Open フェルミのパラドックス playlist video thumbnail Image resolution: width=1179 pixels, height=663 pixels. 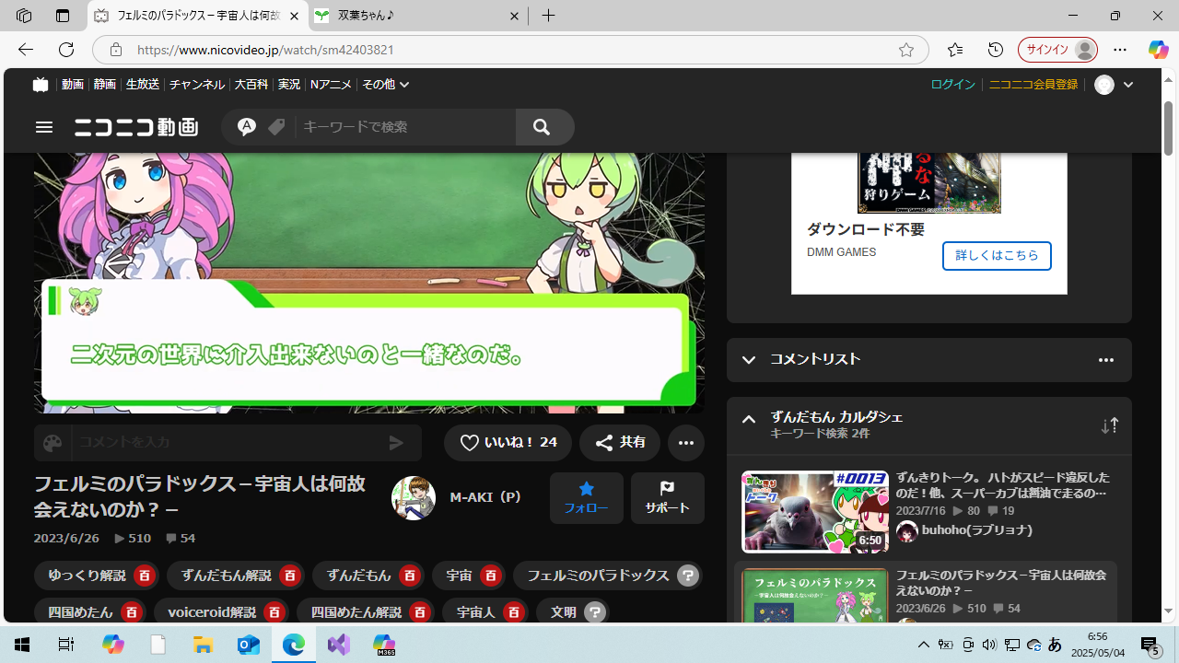pyautogui.click(x=814, y=597)
